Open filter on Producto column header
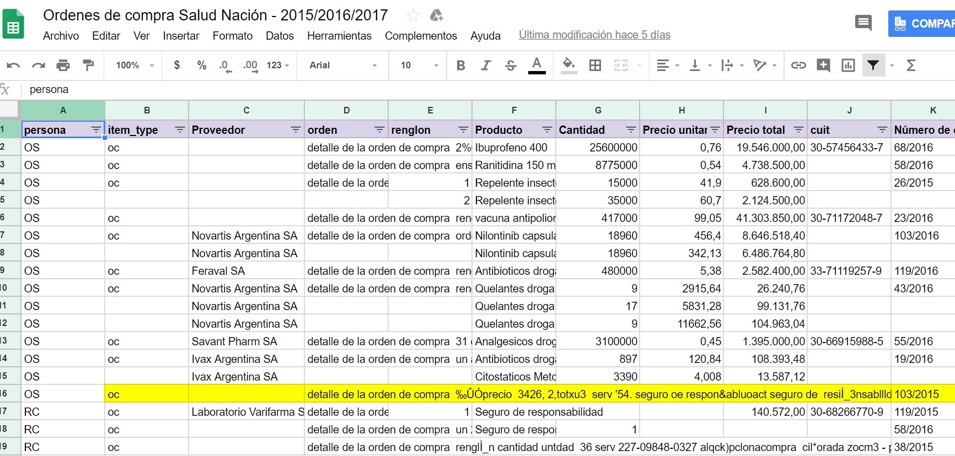Viewport: 955px width, 456px height. point(547,130)
